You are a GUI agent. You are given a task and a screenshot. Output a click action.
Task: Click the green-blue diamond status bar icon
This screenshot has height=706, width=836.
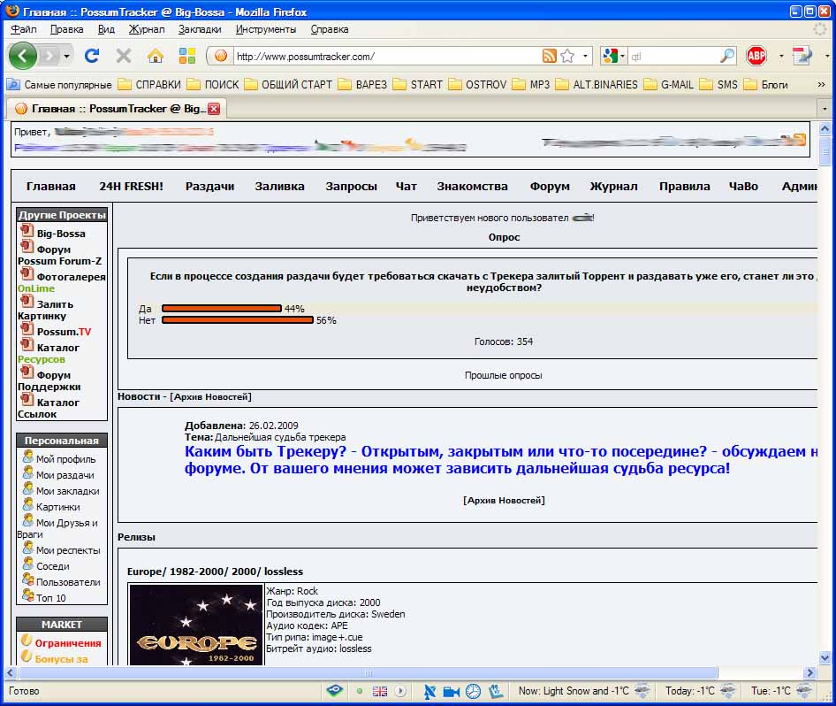(335, 691)
